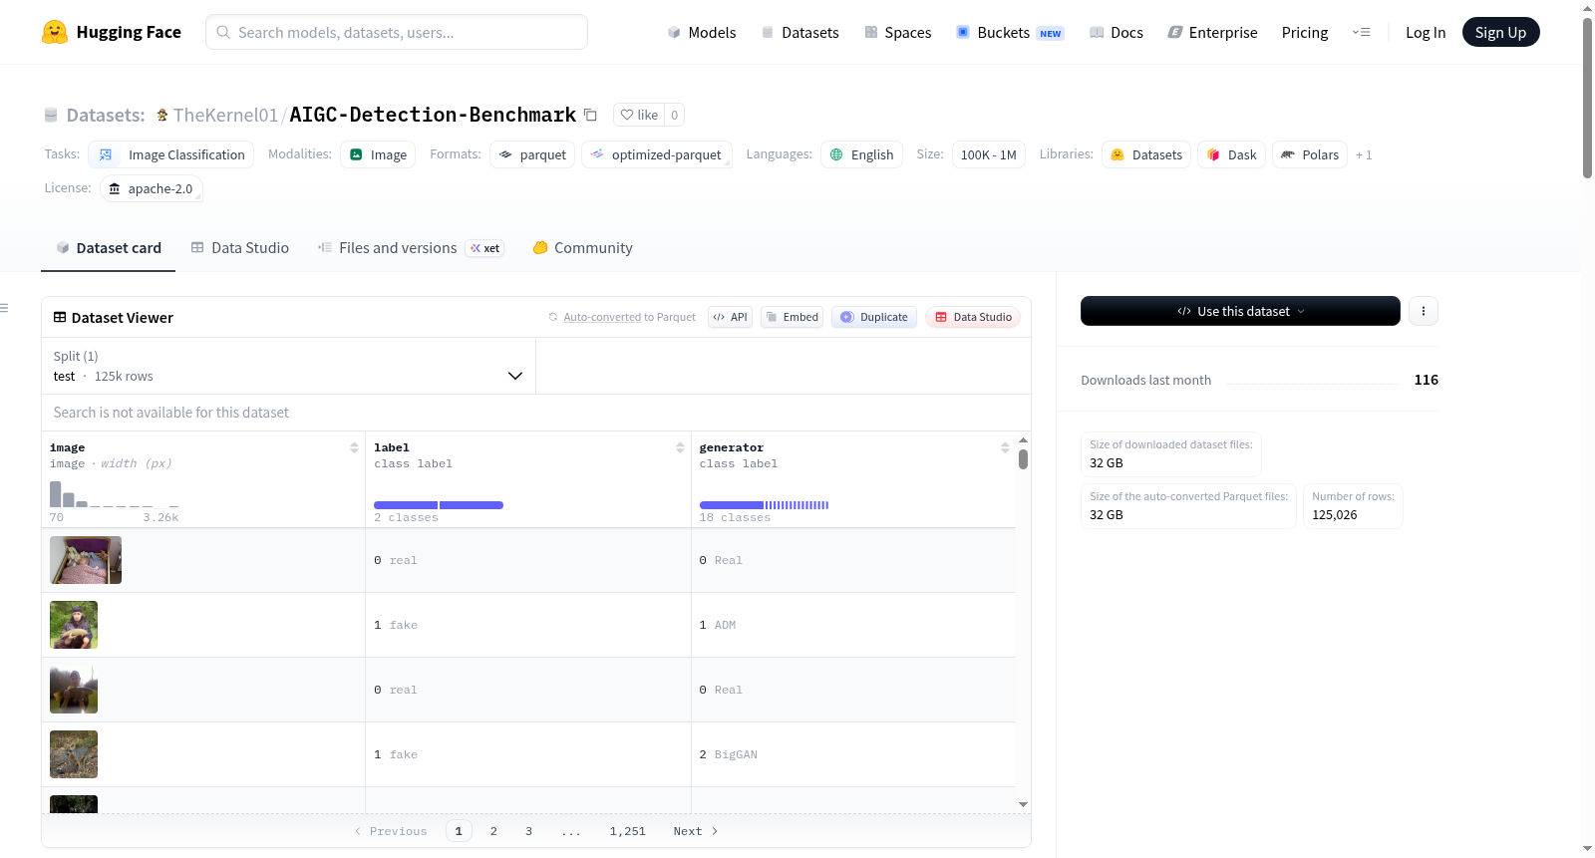The width and height of the screenshot is (1595, 858).
Task: Expand the Split test dropdown
Action: pos(288,366)
